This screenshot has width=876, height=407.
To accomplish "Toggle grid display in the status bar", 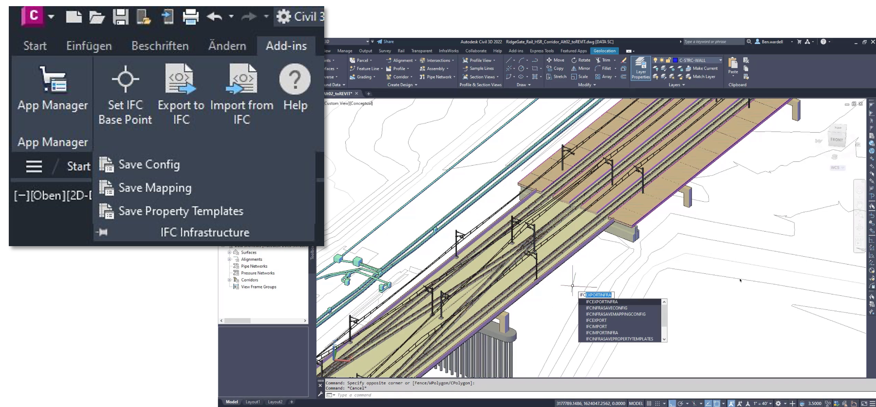I will (649, 403).
